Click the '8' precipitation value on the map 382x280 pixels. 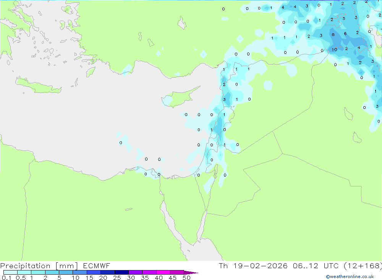click(333, 35)
